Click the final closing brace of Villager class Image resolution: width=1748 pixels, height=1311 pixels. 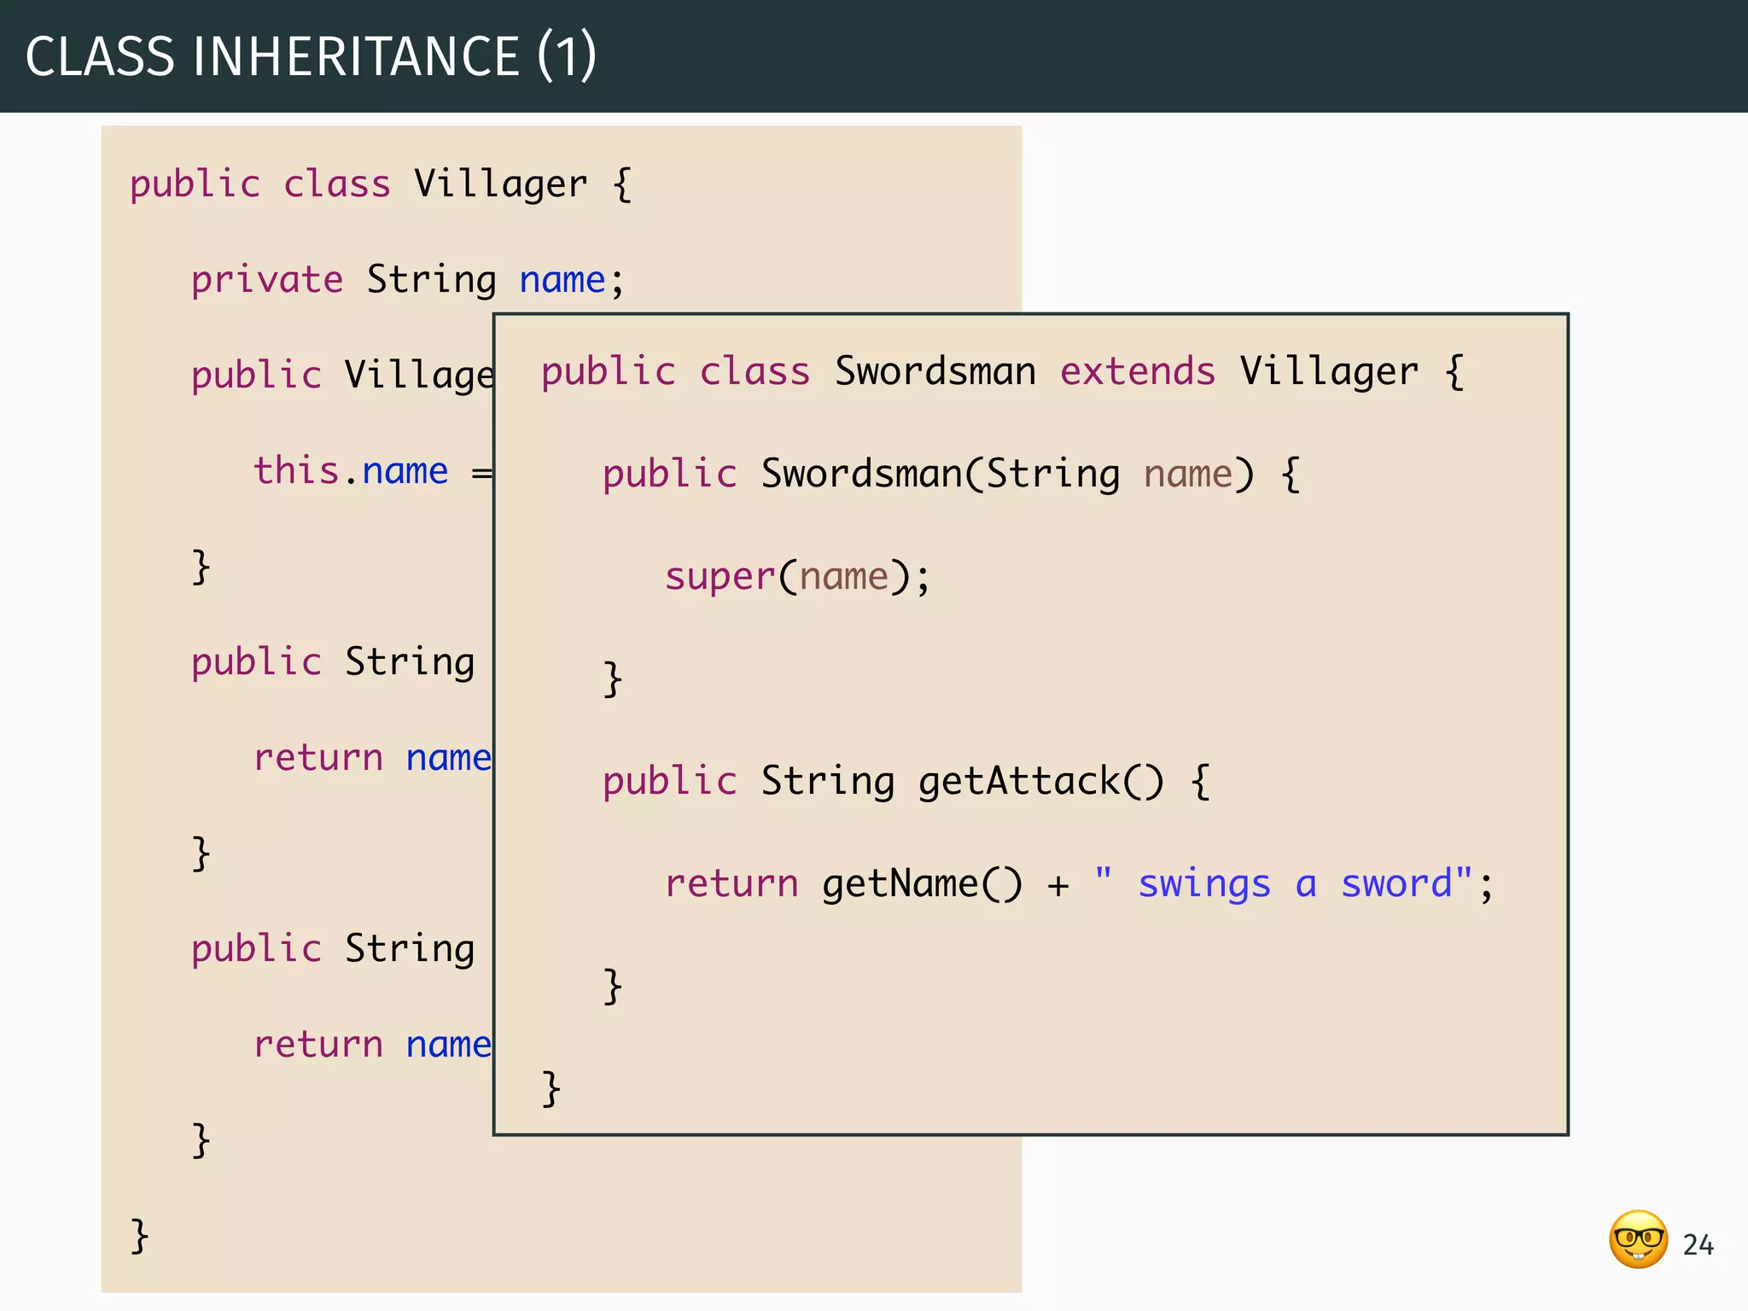click(139, 1235)
